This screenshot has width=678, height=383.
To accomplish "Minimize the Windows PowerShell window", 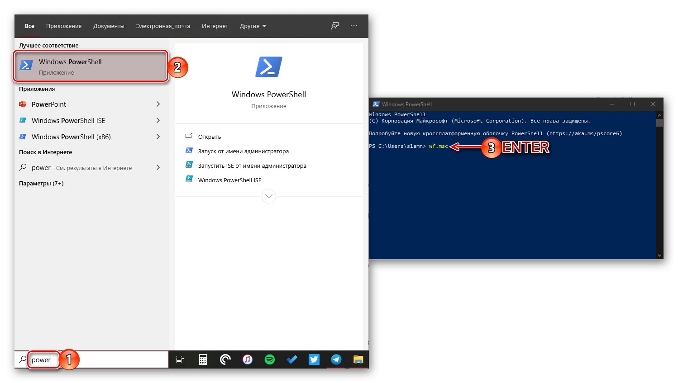I will [612, 104].
